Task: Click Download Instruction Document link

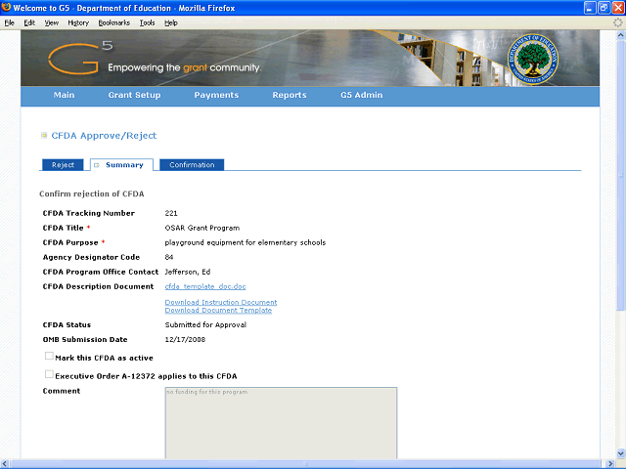Action: pos(221,302)
